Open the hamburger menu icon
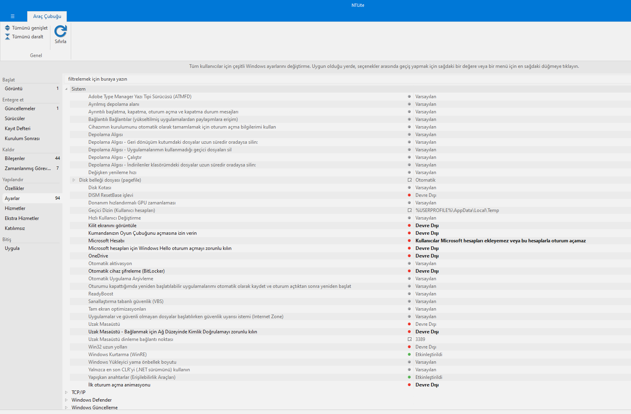 12,16
